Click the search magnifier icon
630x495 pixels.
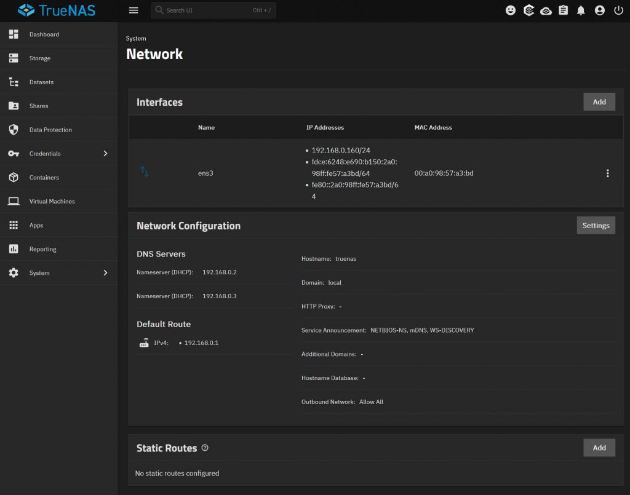[x=159, y=10]
